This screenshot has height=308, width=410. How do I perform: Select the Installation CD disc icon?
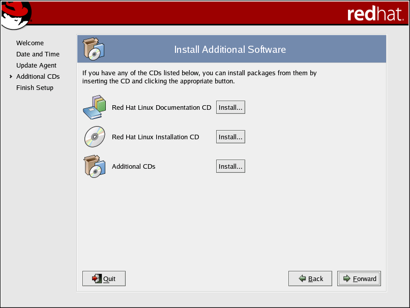(x=94, y=137)
